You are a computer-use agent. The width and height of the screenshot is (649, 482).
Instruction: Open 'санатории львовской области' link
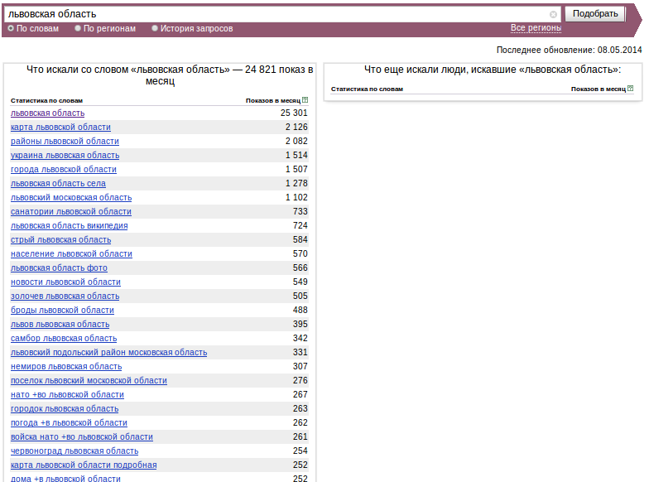(x=71, y=212)
